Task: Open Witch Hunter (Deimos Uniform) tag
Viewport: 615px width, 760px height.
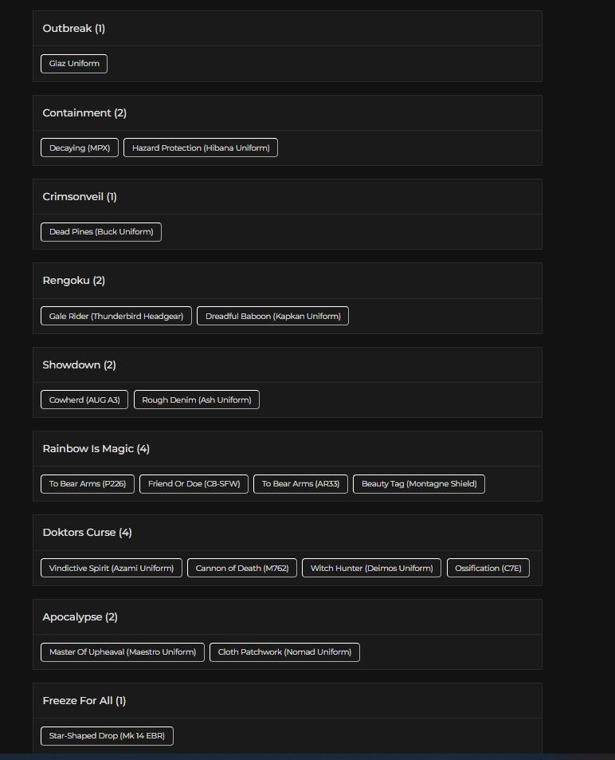Action: 371,568
